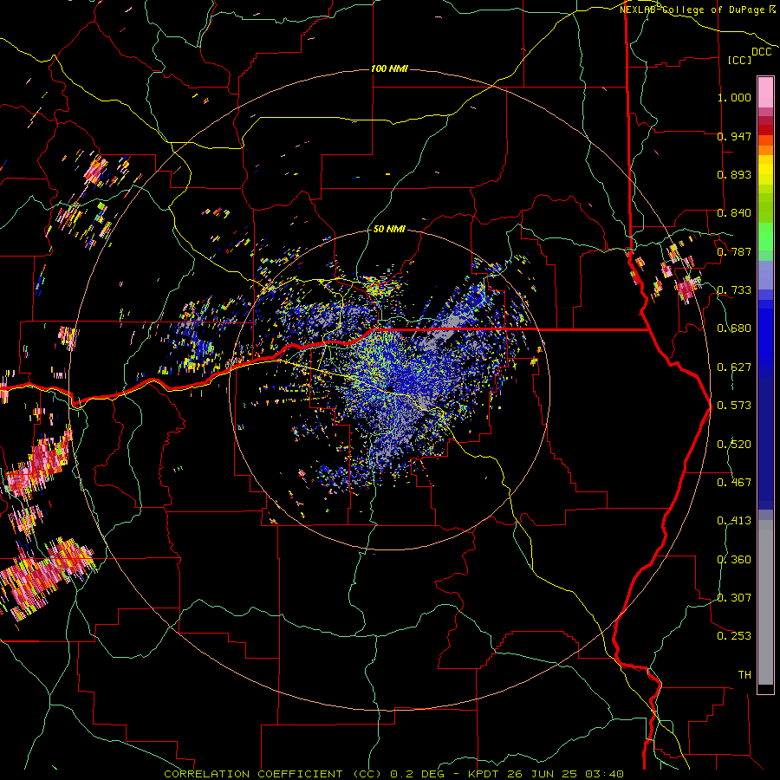The height and width of the screenshot is (780, 780).
Task: Click the 0.840 color scale value
Action: click(x=734, y=213)
